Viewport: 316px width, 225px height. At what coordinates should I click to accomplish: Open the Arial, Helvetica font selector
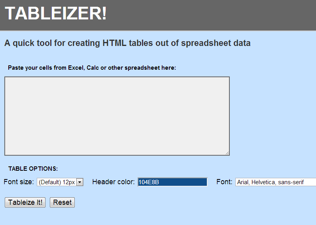275,182
